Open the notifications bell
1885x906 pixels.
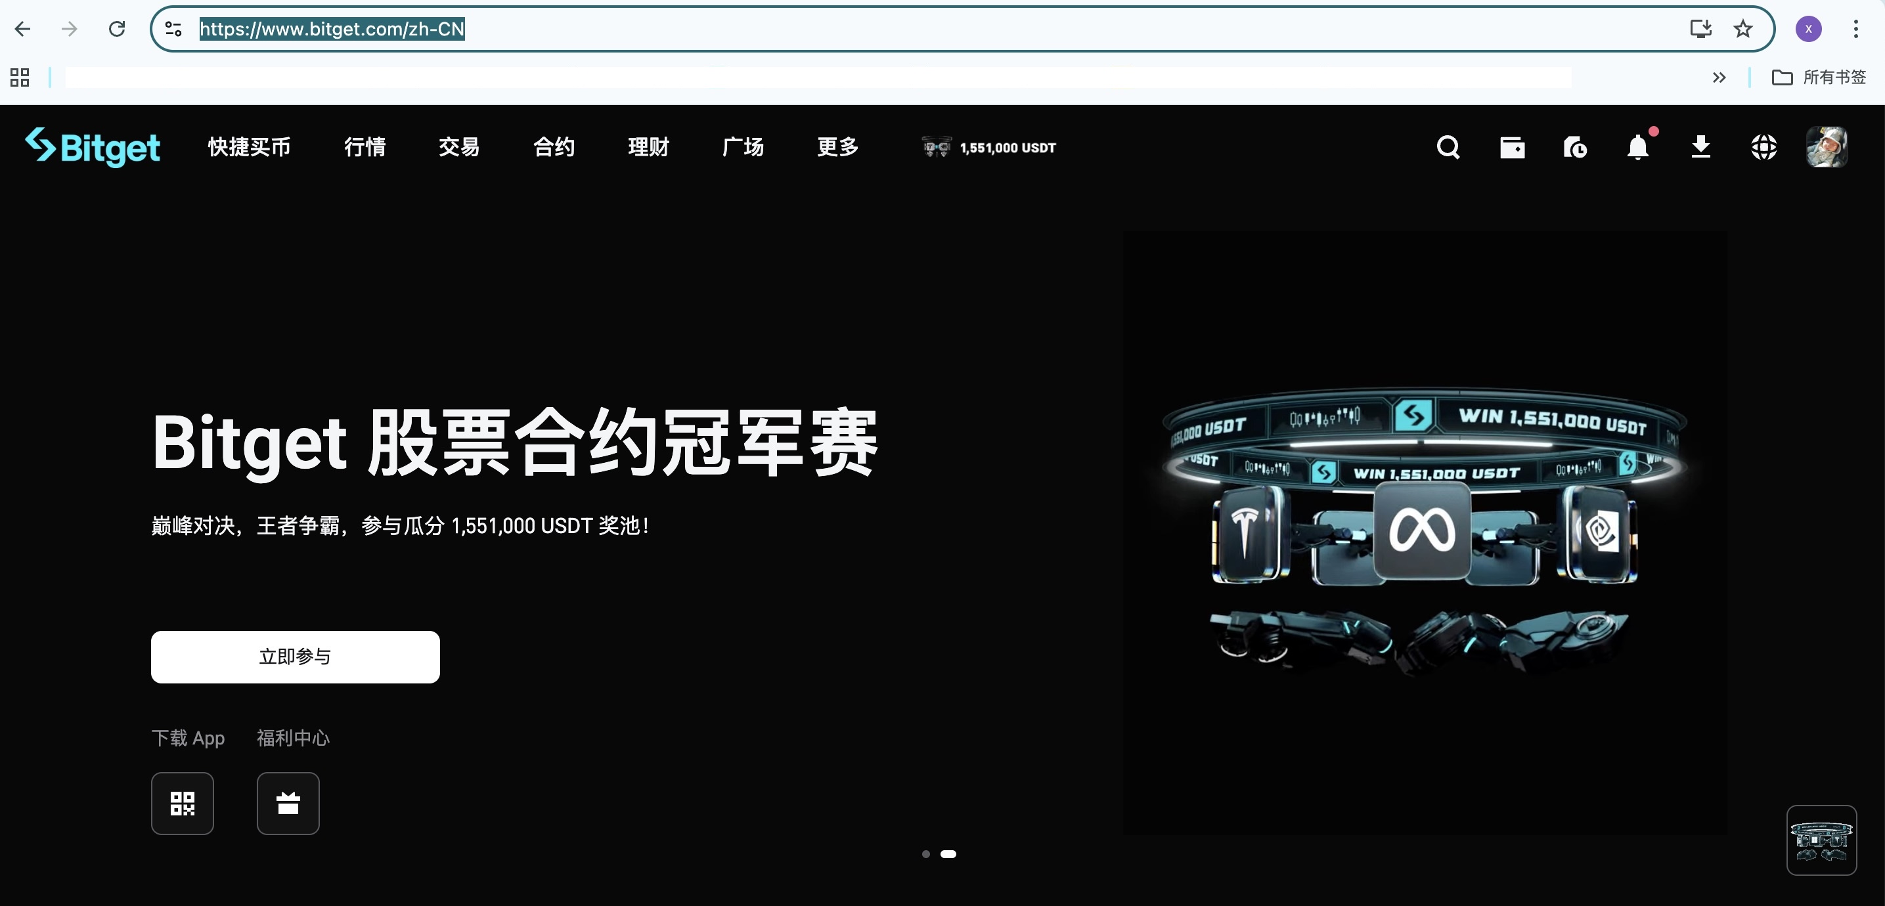coord(1637,147)
